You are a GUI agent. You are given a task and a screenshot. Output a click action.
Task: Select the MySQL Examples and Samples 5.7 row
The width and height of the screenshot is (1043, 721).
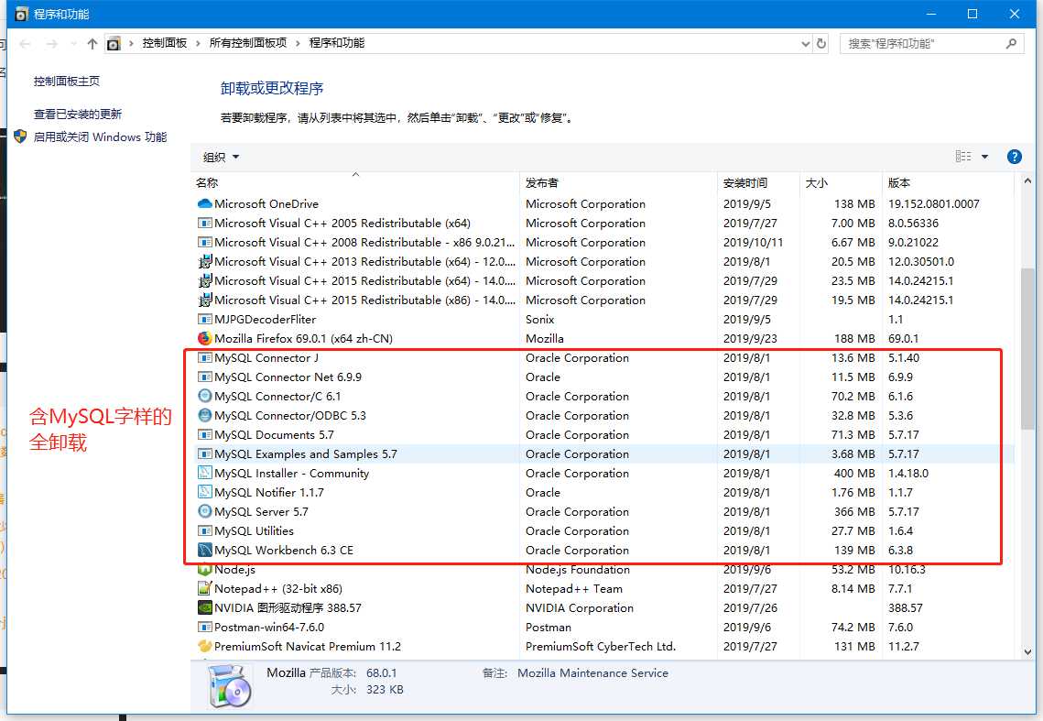tap(604, 454)
